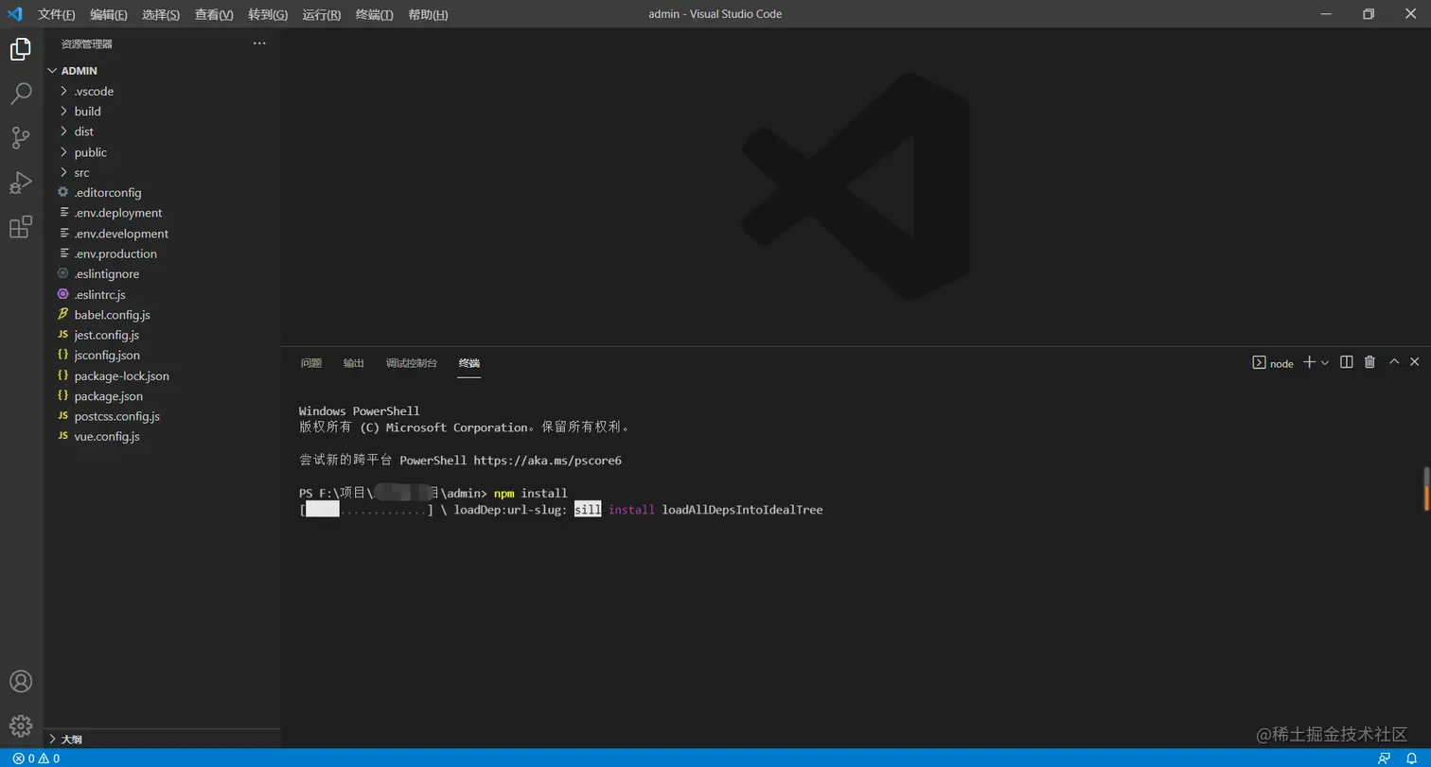
Task: Open the Explorer view in activity bar
Action: tap(20, 49)
